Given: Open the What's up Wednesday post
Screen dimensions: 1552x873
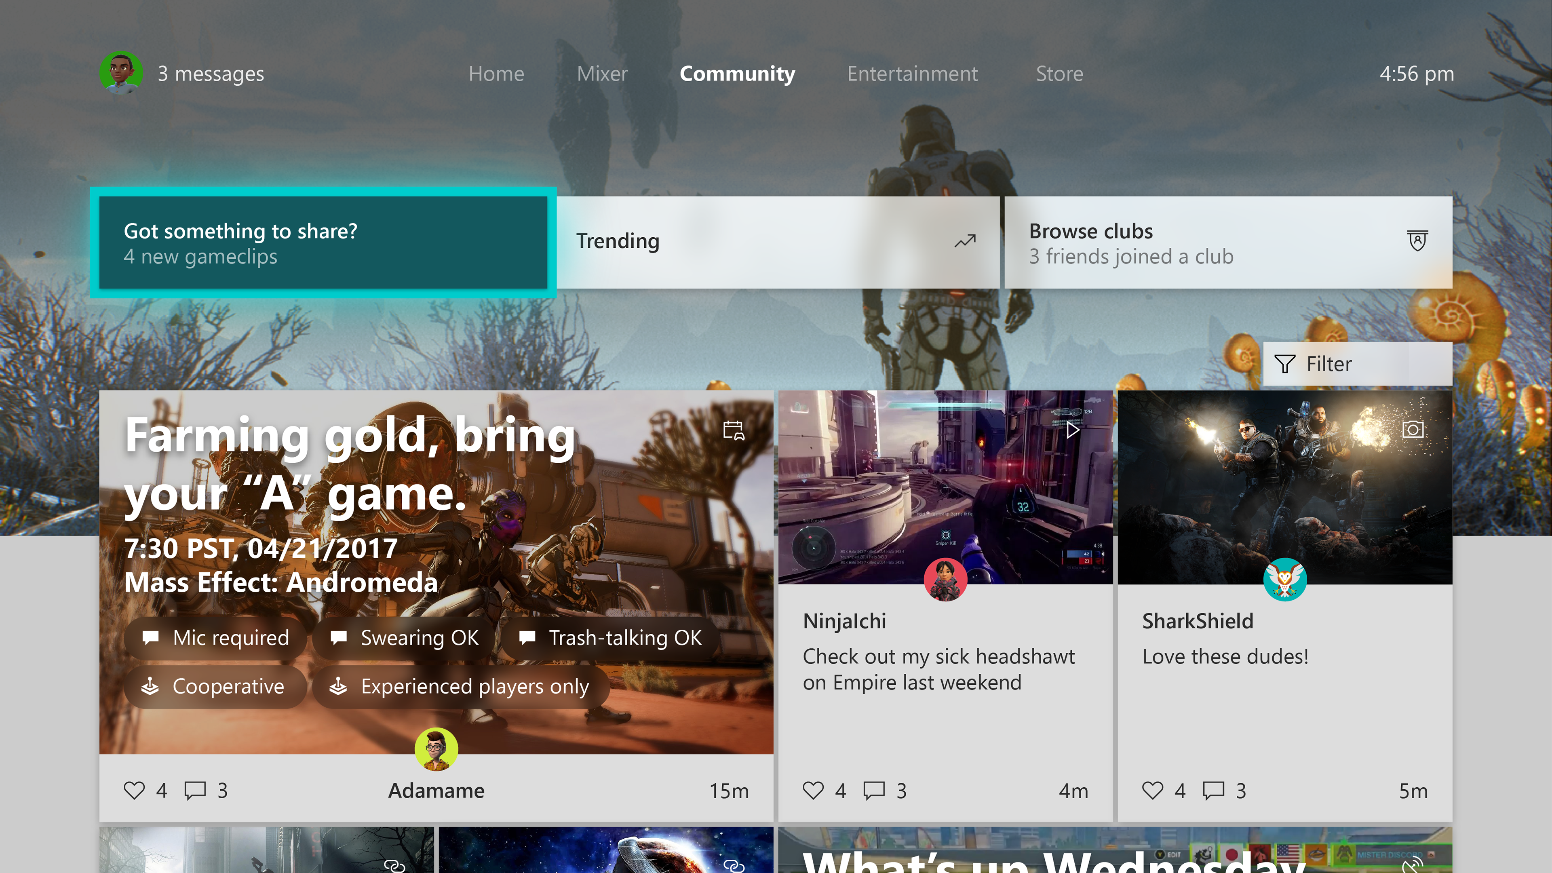Looking at the screenshot, I should coord(1115,850).
